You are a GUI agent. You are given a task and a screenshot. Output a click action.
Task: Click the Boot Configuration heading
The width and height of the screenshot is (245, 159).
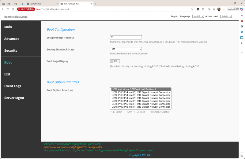(61, 29)
